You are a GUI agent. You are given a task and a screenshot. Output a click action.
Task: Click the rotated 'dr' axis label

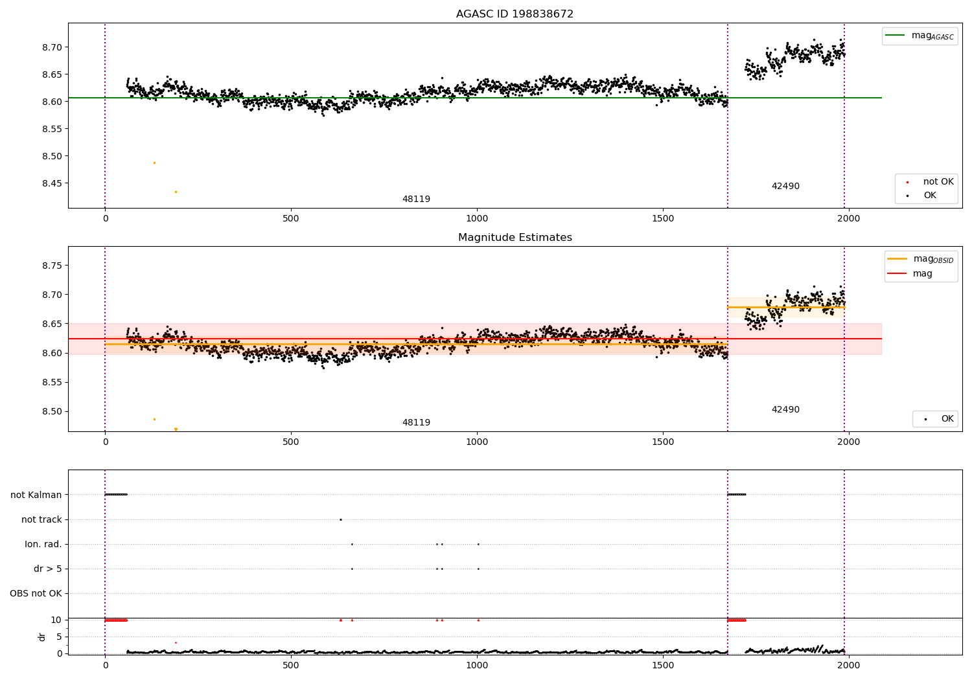point(42,637)
